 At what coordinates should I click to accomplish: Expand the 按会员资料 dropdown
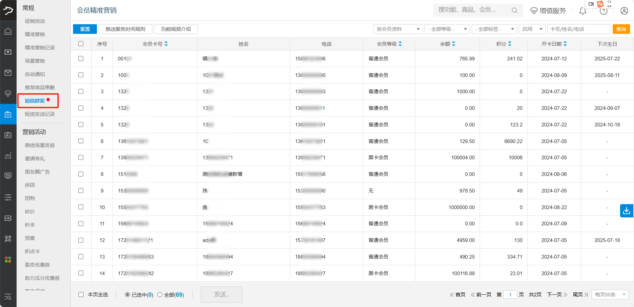coord(398,29)
